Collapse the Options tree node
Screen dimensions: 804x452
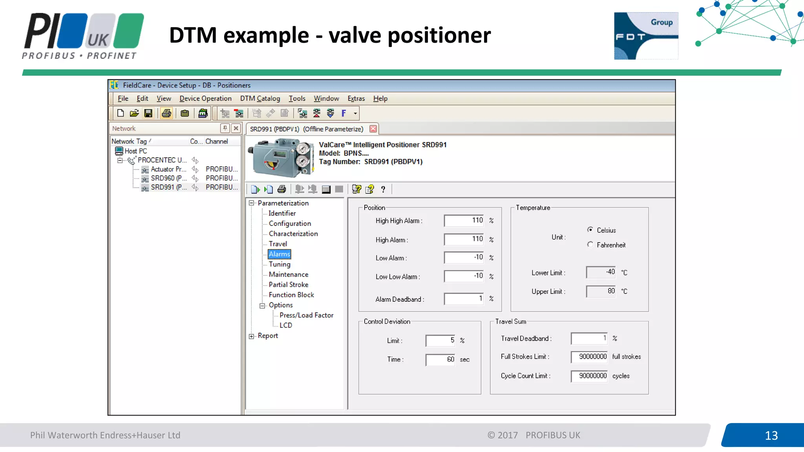262,306
